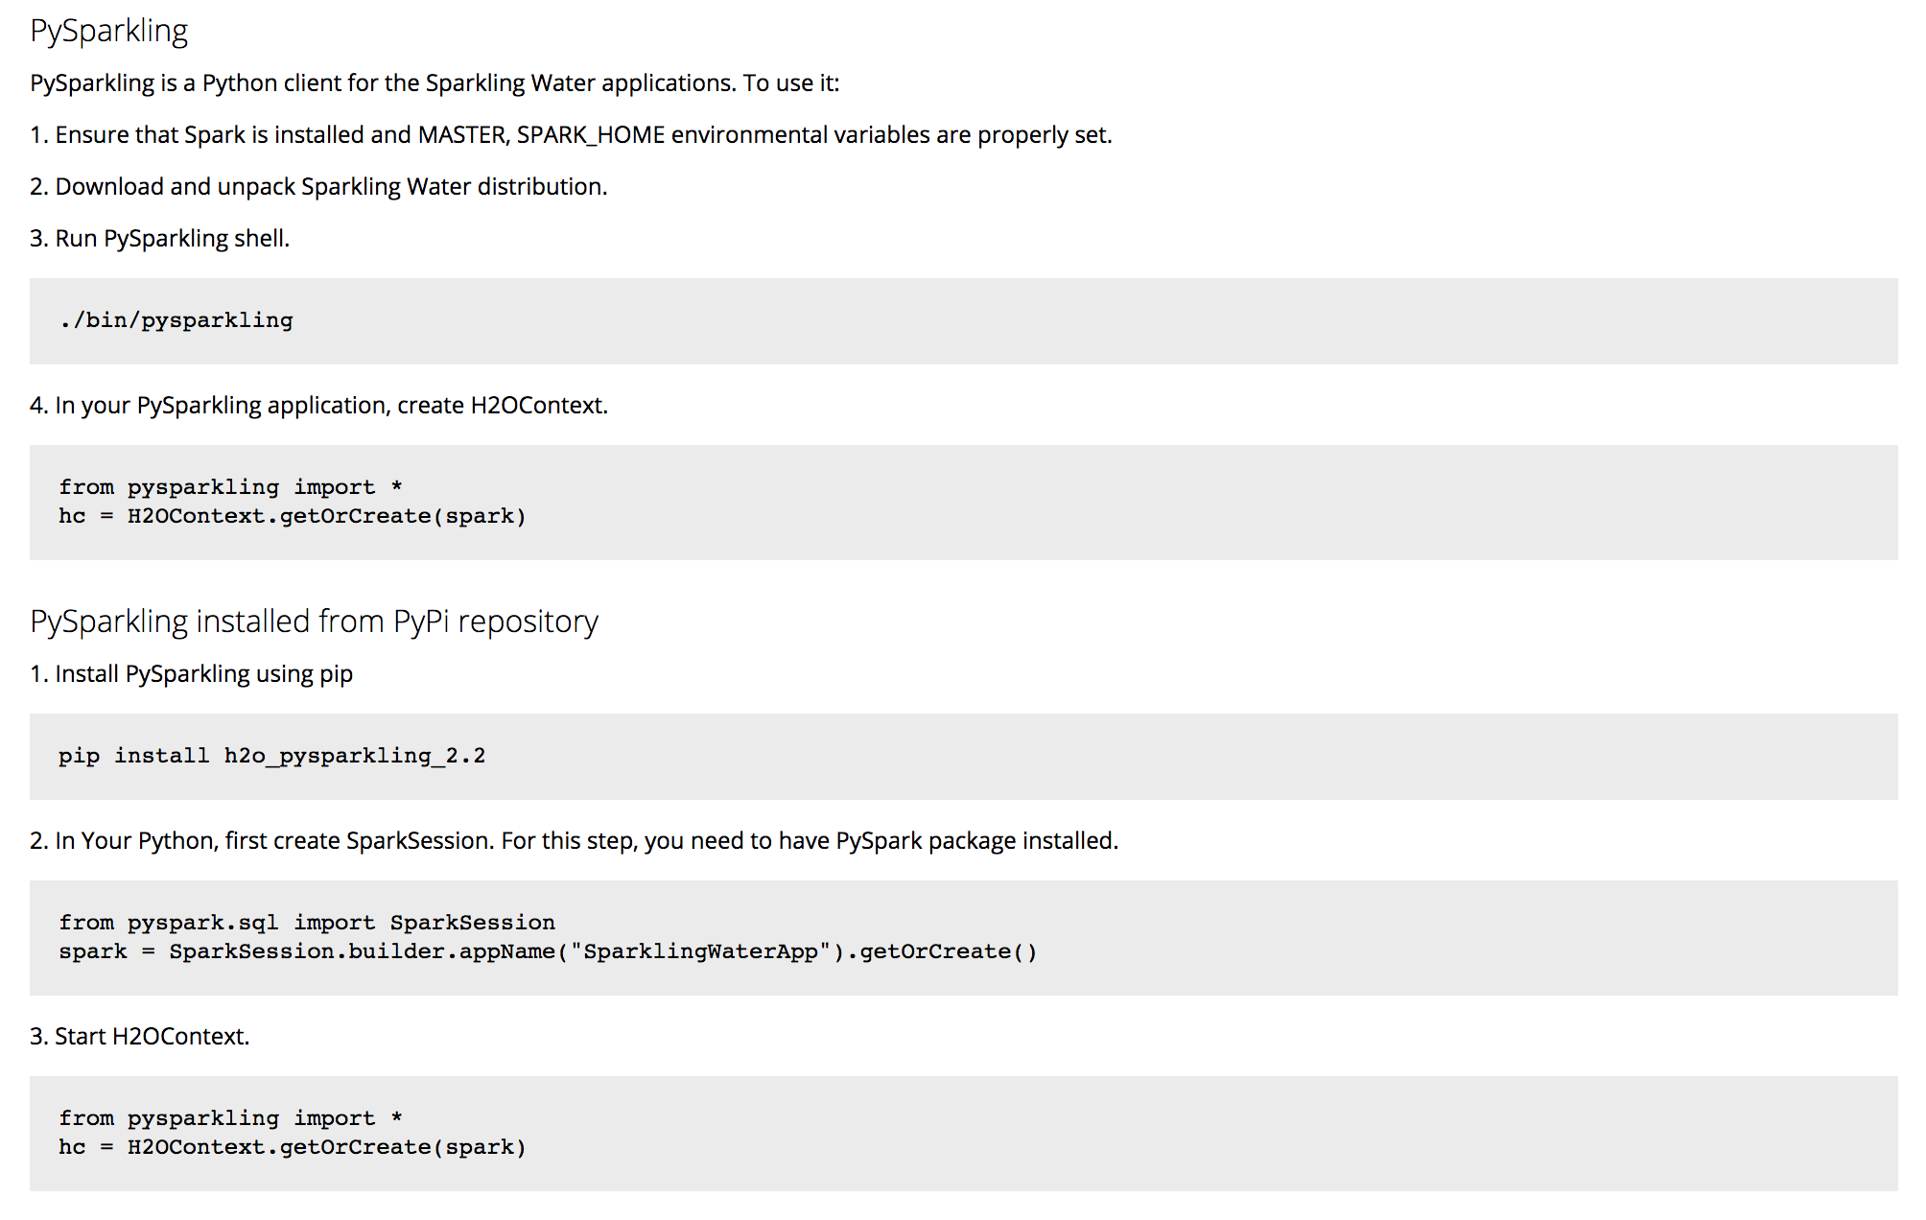The width and height of the screenshot is (1926, 1220).
Task: Click the first H2OContext.getOrCreate(spark) code line
Action: (x=293, y=516)
